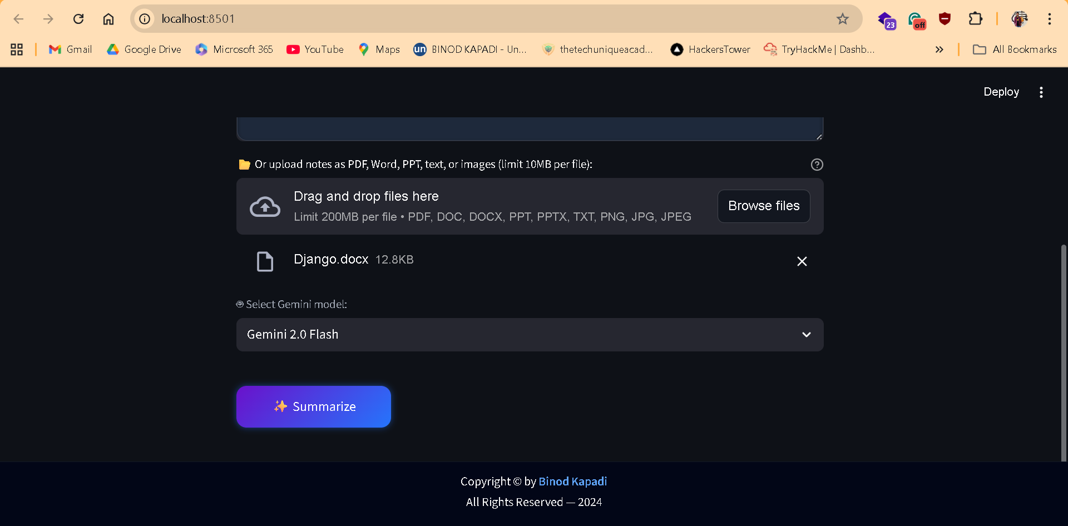Open the All Bookmarks folder
Screen dimensions: 1068x526
(1015, 49)
